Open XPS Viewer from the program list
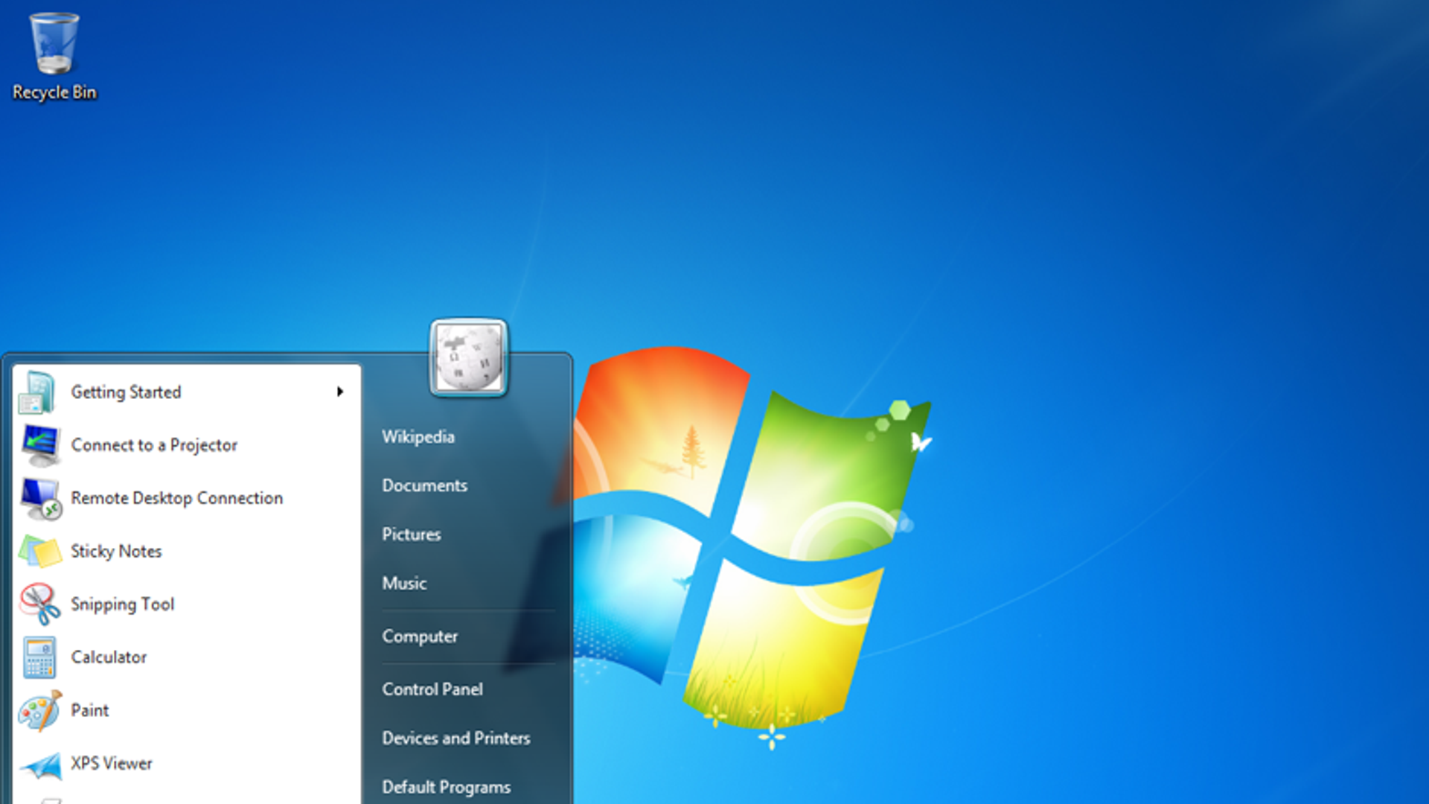The image size is (1429, 804). tap(186, 764)
